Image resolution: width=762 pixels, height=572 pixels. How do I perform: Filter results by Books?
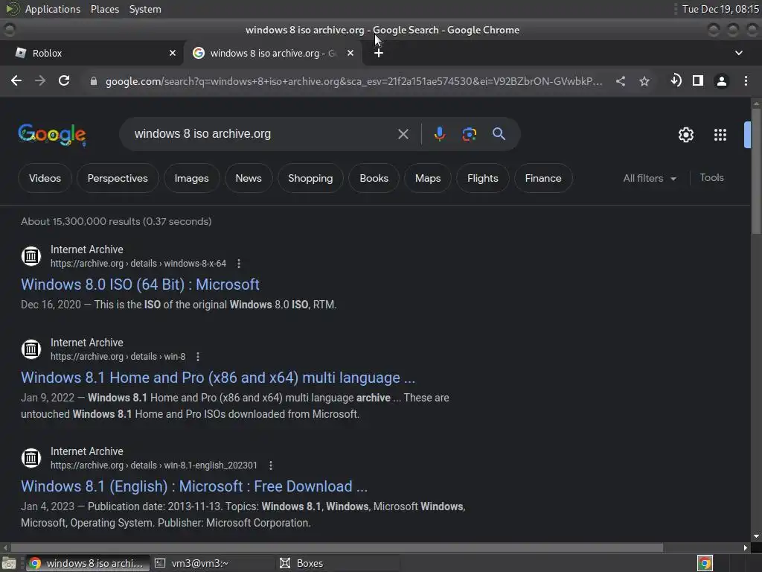point(374,178)
